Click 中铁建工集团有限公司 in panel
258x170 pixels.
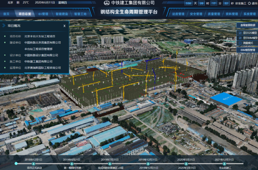[x=38, y=62]
